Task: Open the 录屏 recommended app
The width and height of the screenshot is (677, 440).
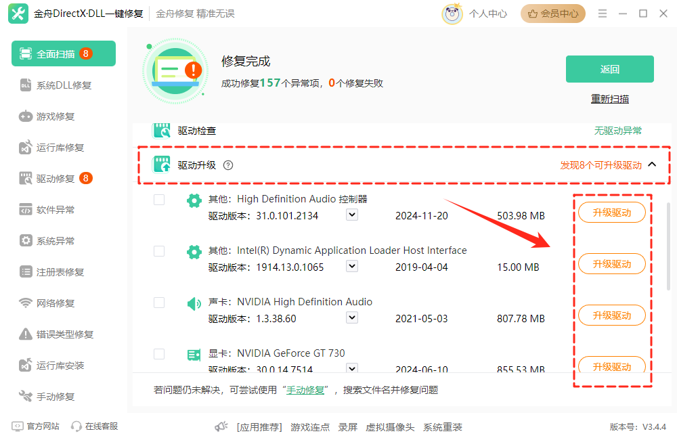Action: pyautogui.click(x=347, y=427)
